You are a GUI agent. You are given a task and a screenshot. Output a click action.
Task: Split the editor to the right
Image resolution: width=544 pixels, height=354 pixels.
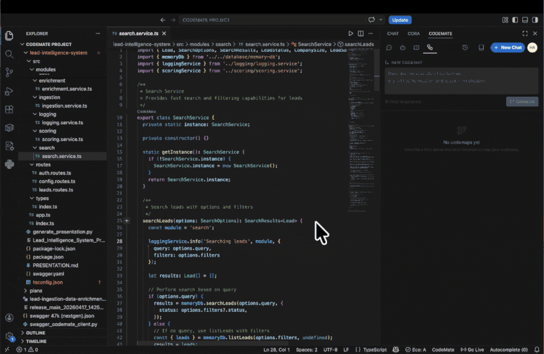point(361,33)
